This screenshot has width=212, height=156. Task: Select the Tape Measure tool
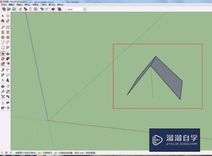3,70
